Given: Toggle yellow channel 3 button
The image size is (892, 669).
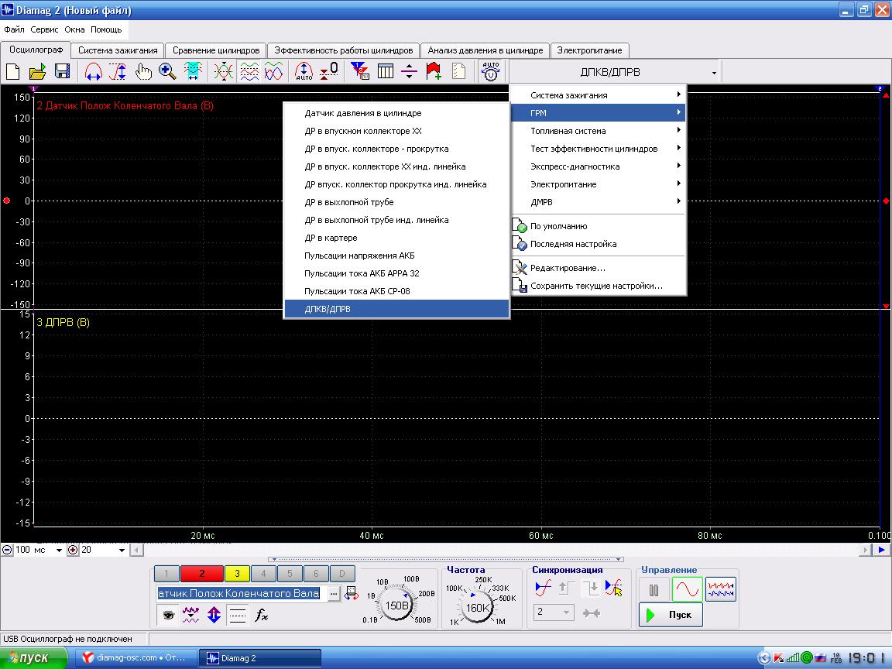Looking at the screenshot, I should (x=237, y=574).
